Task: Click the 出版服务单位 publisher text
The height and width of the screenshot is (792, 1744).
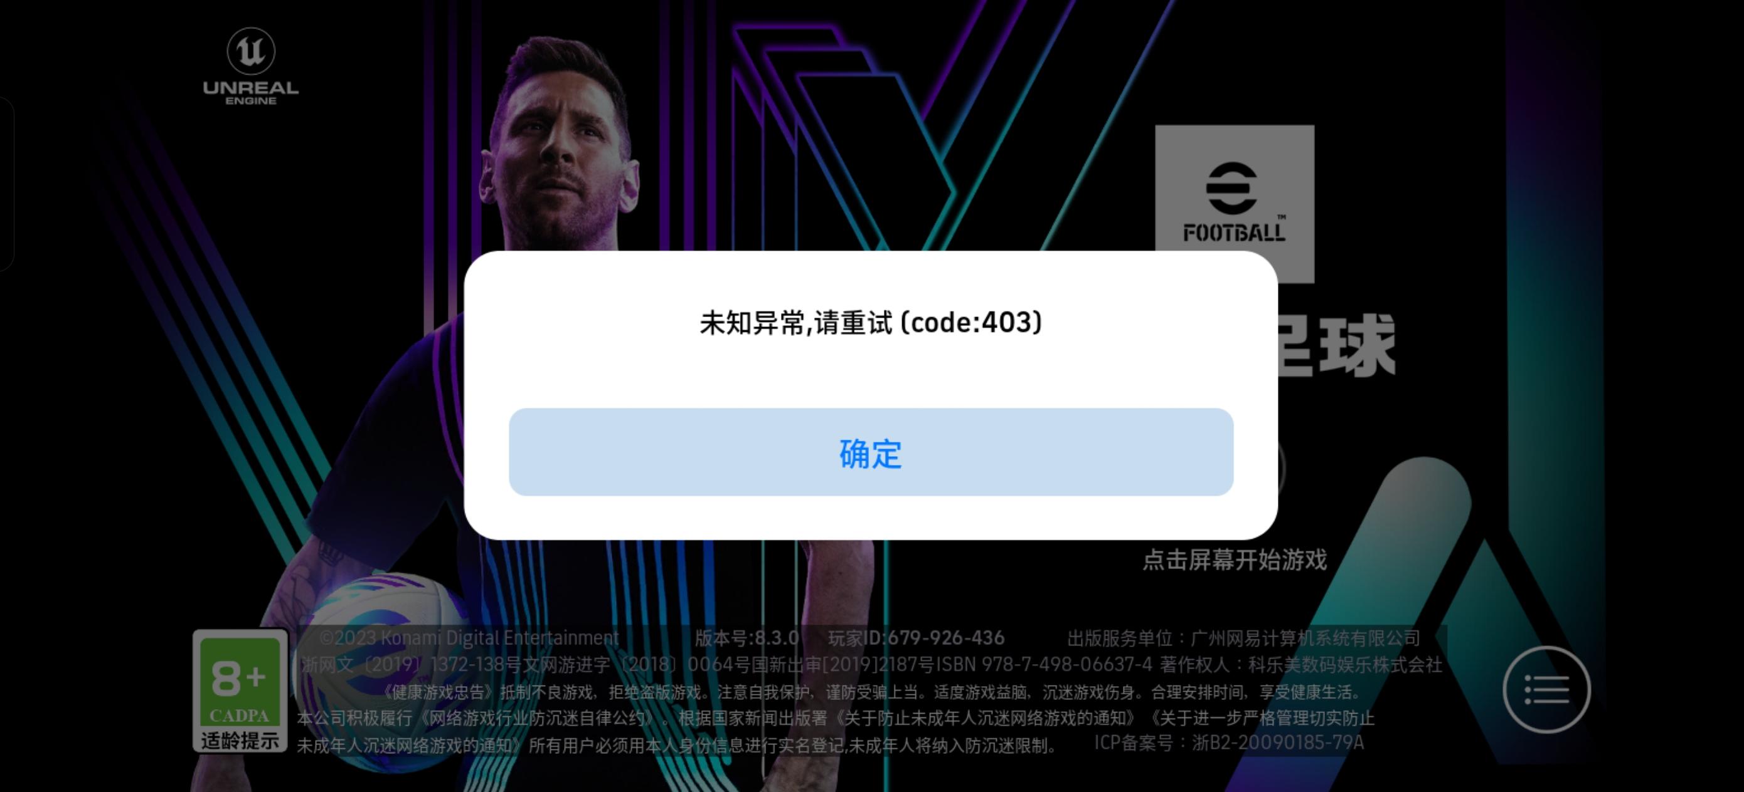Action: point(1243,638)
